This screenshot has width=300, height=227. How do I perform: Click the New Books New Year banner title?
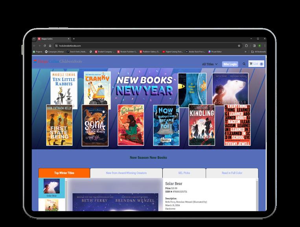[144, 86]
